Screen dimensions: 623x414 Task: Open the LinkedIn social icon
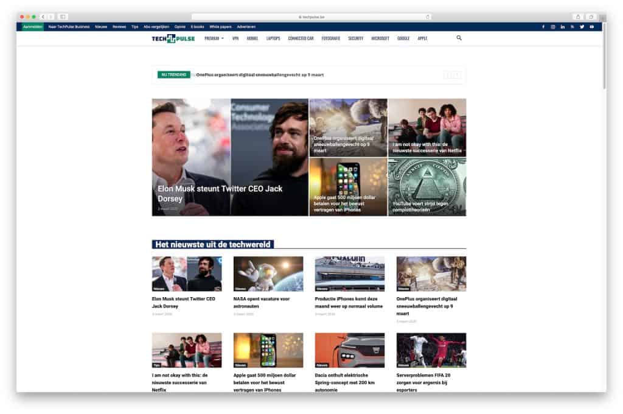tap(563, 27)
